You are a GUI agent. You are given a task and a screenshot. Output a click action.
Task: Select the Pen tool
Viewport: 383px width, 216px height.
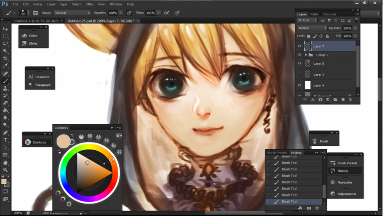coord(5,133)
